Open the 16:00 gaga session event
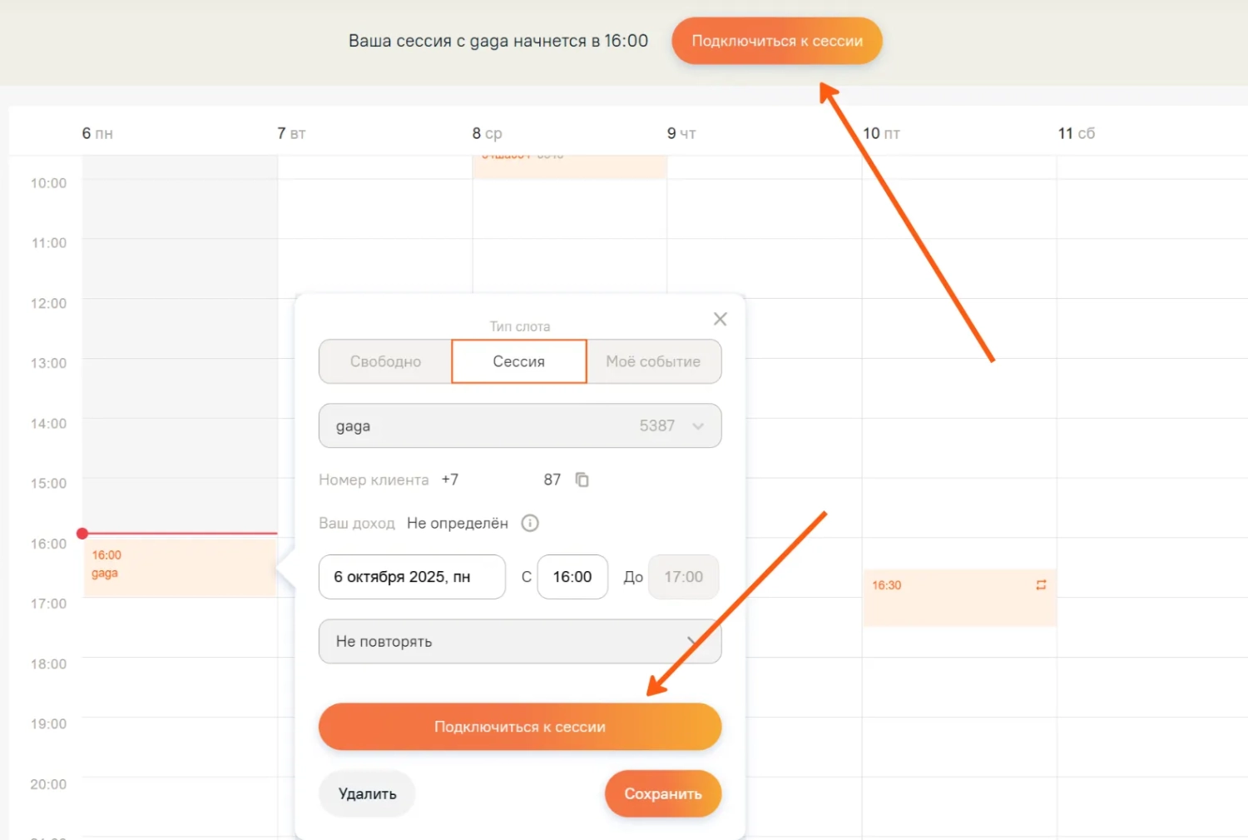 179,566
